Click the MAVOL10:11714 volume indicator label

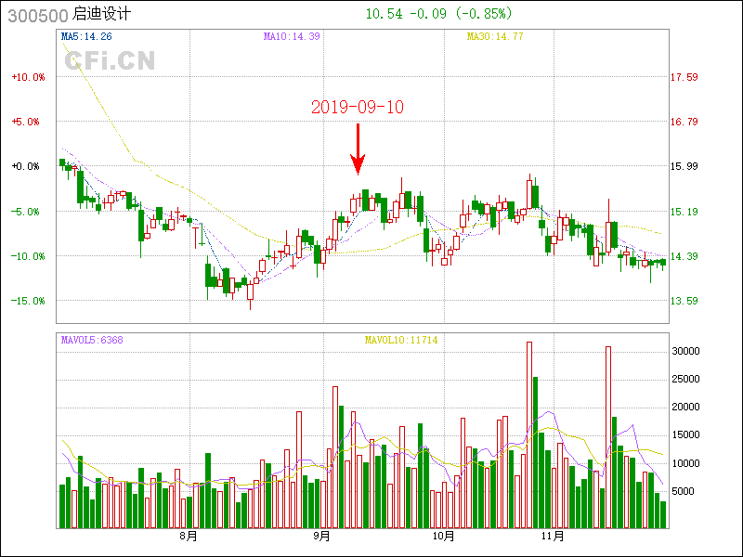coord(400,340)
